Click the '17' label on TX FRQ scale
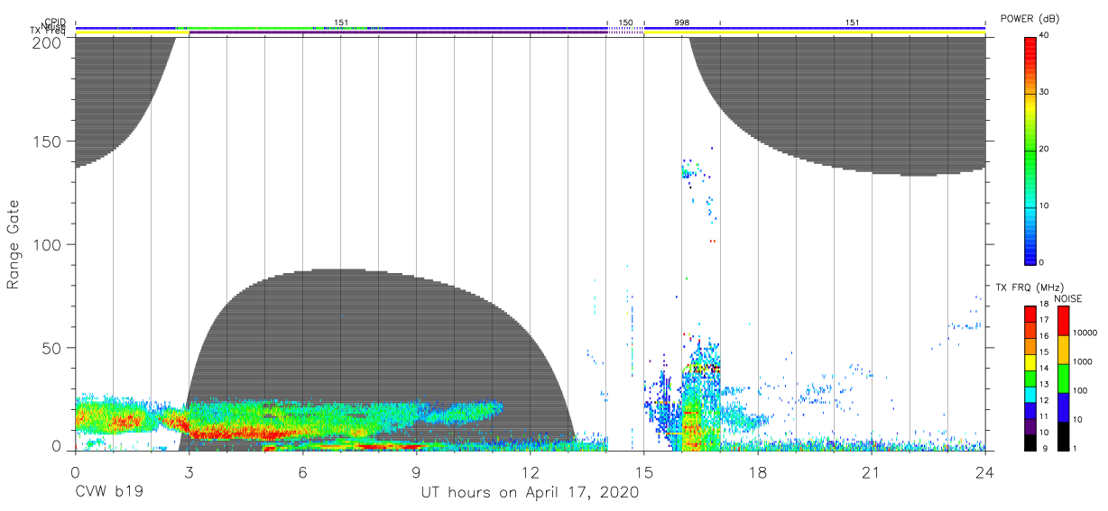This screenshot has width=1108, height=511. 1044,322
